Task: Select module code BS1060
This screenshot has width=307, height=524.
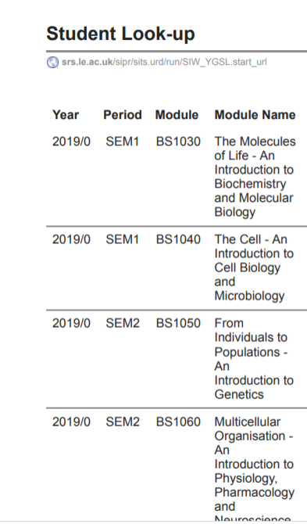Action: [178, 422]
